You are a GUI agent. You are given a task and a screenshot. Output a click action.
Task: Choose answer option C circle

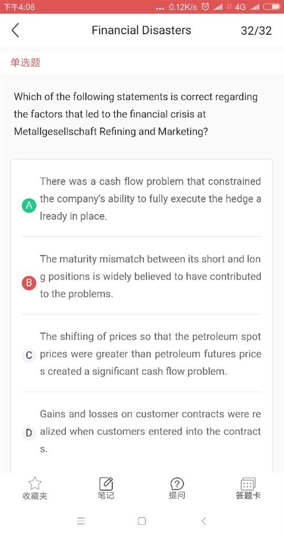[x=29, y=355]
